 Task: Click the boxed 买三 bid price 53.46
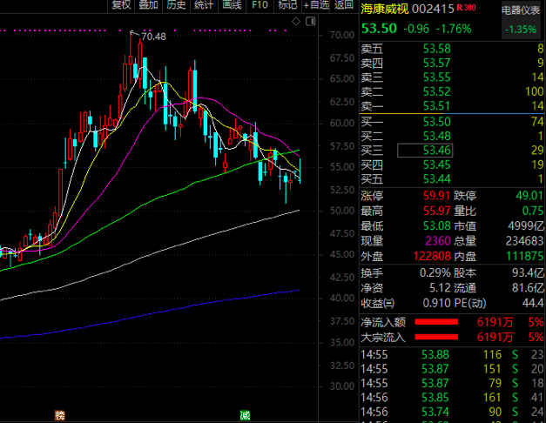click(425, 151)
